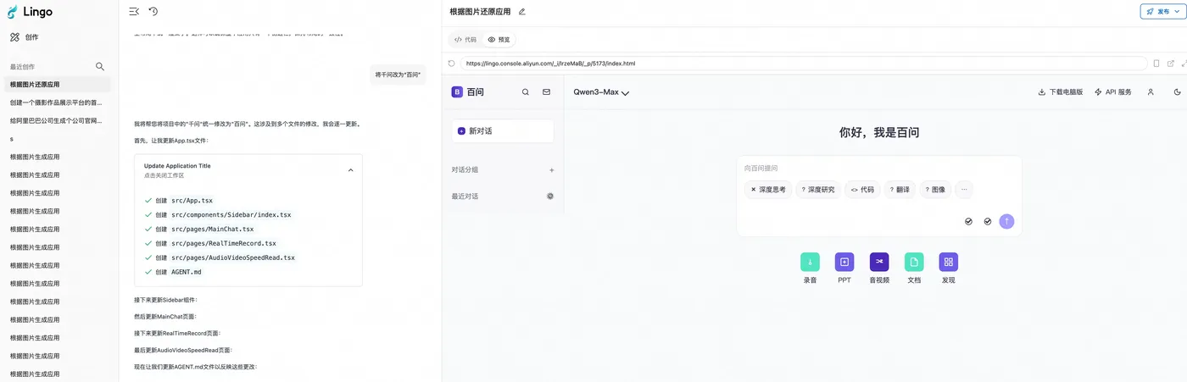Show more tools via ellipsis chip
1187x382 pixels.
[x=964, y=190]
